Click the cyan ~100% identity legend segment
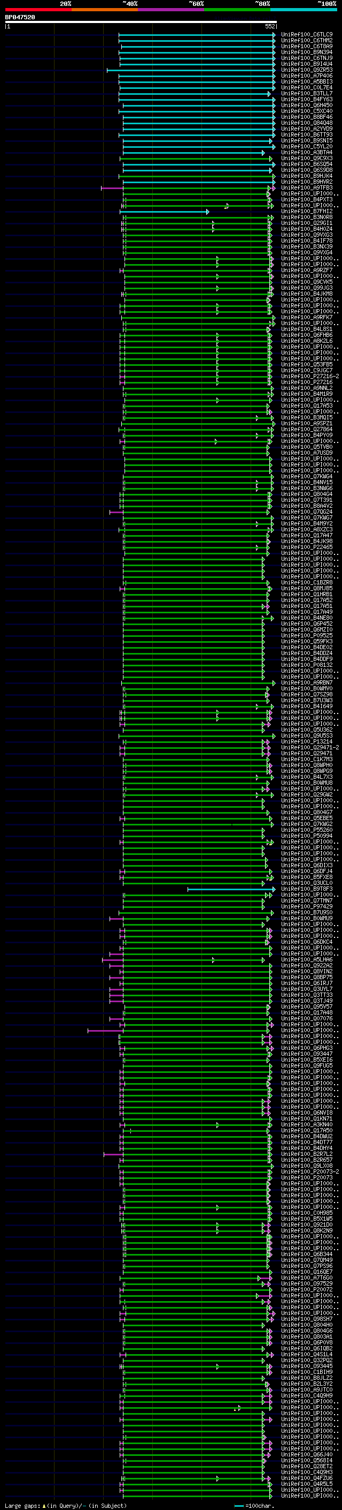Image resolution: width=342 pixels, height=1510 pixels. click(x=304, y=10)
